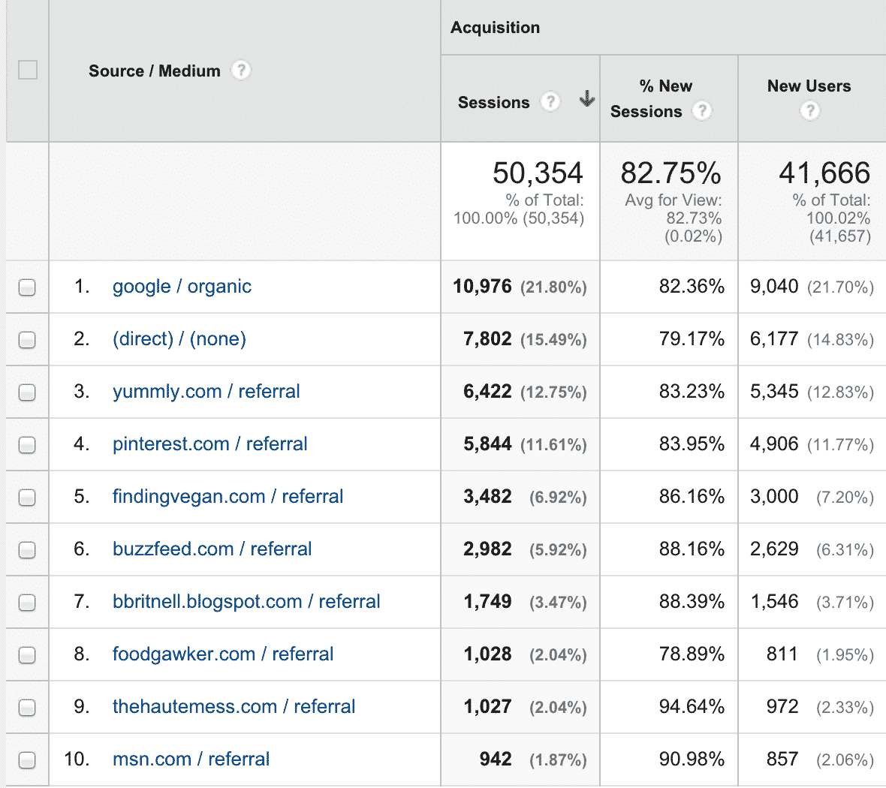Click yummly sessions value 6,422
The width and height of the screenshot is (886, 788).
(x=487, y=392)
